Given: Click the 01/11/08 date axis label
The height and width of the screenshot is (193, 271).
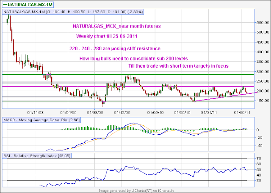Looking at the screenshot, I should point(36,112).
